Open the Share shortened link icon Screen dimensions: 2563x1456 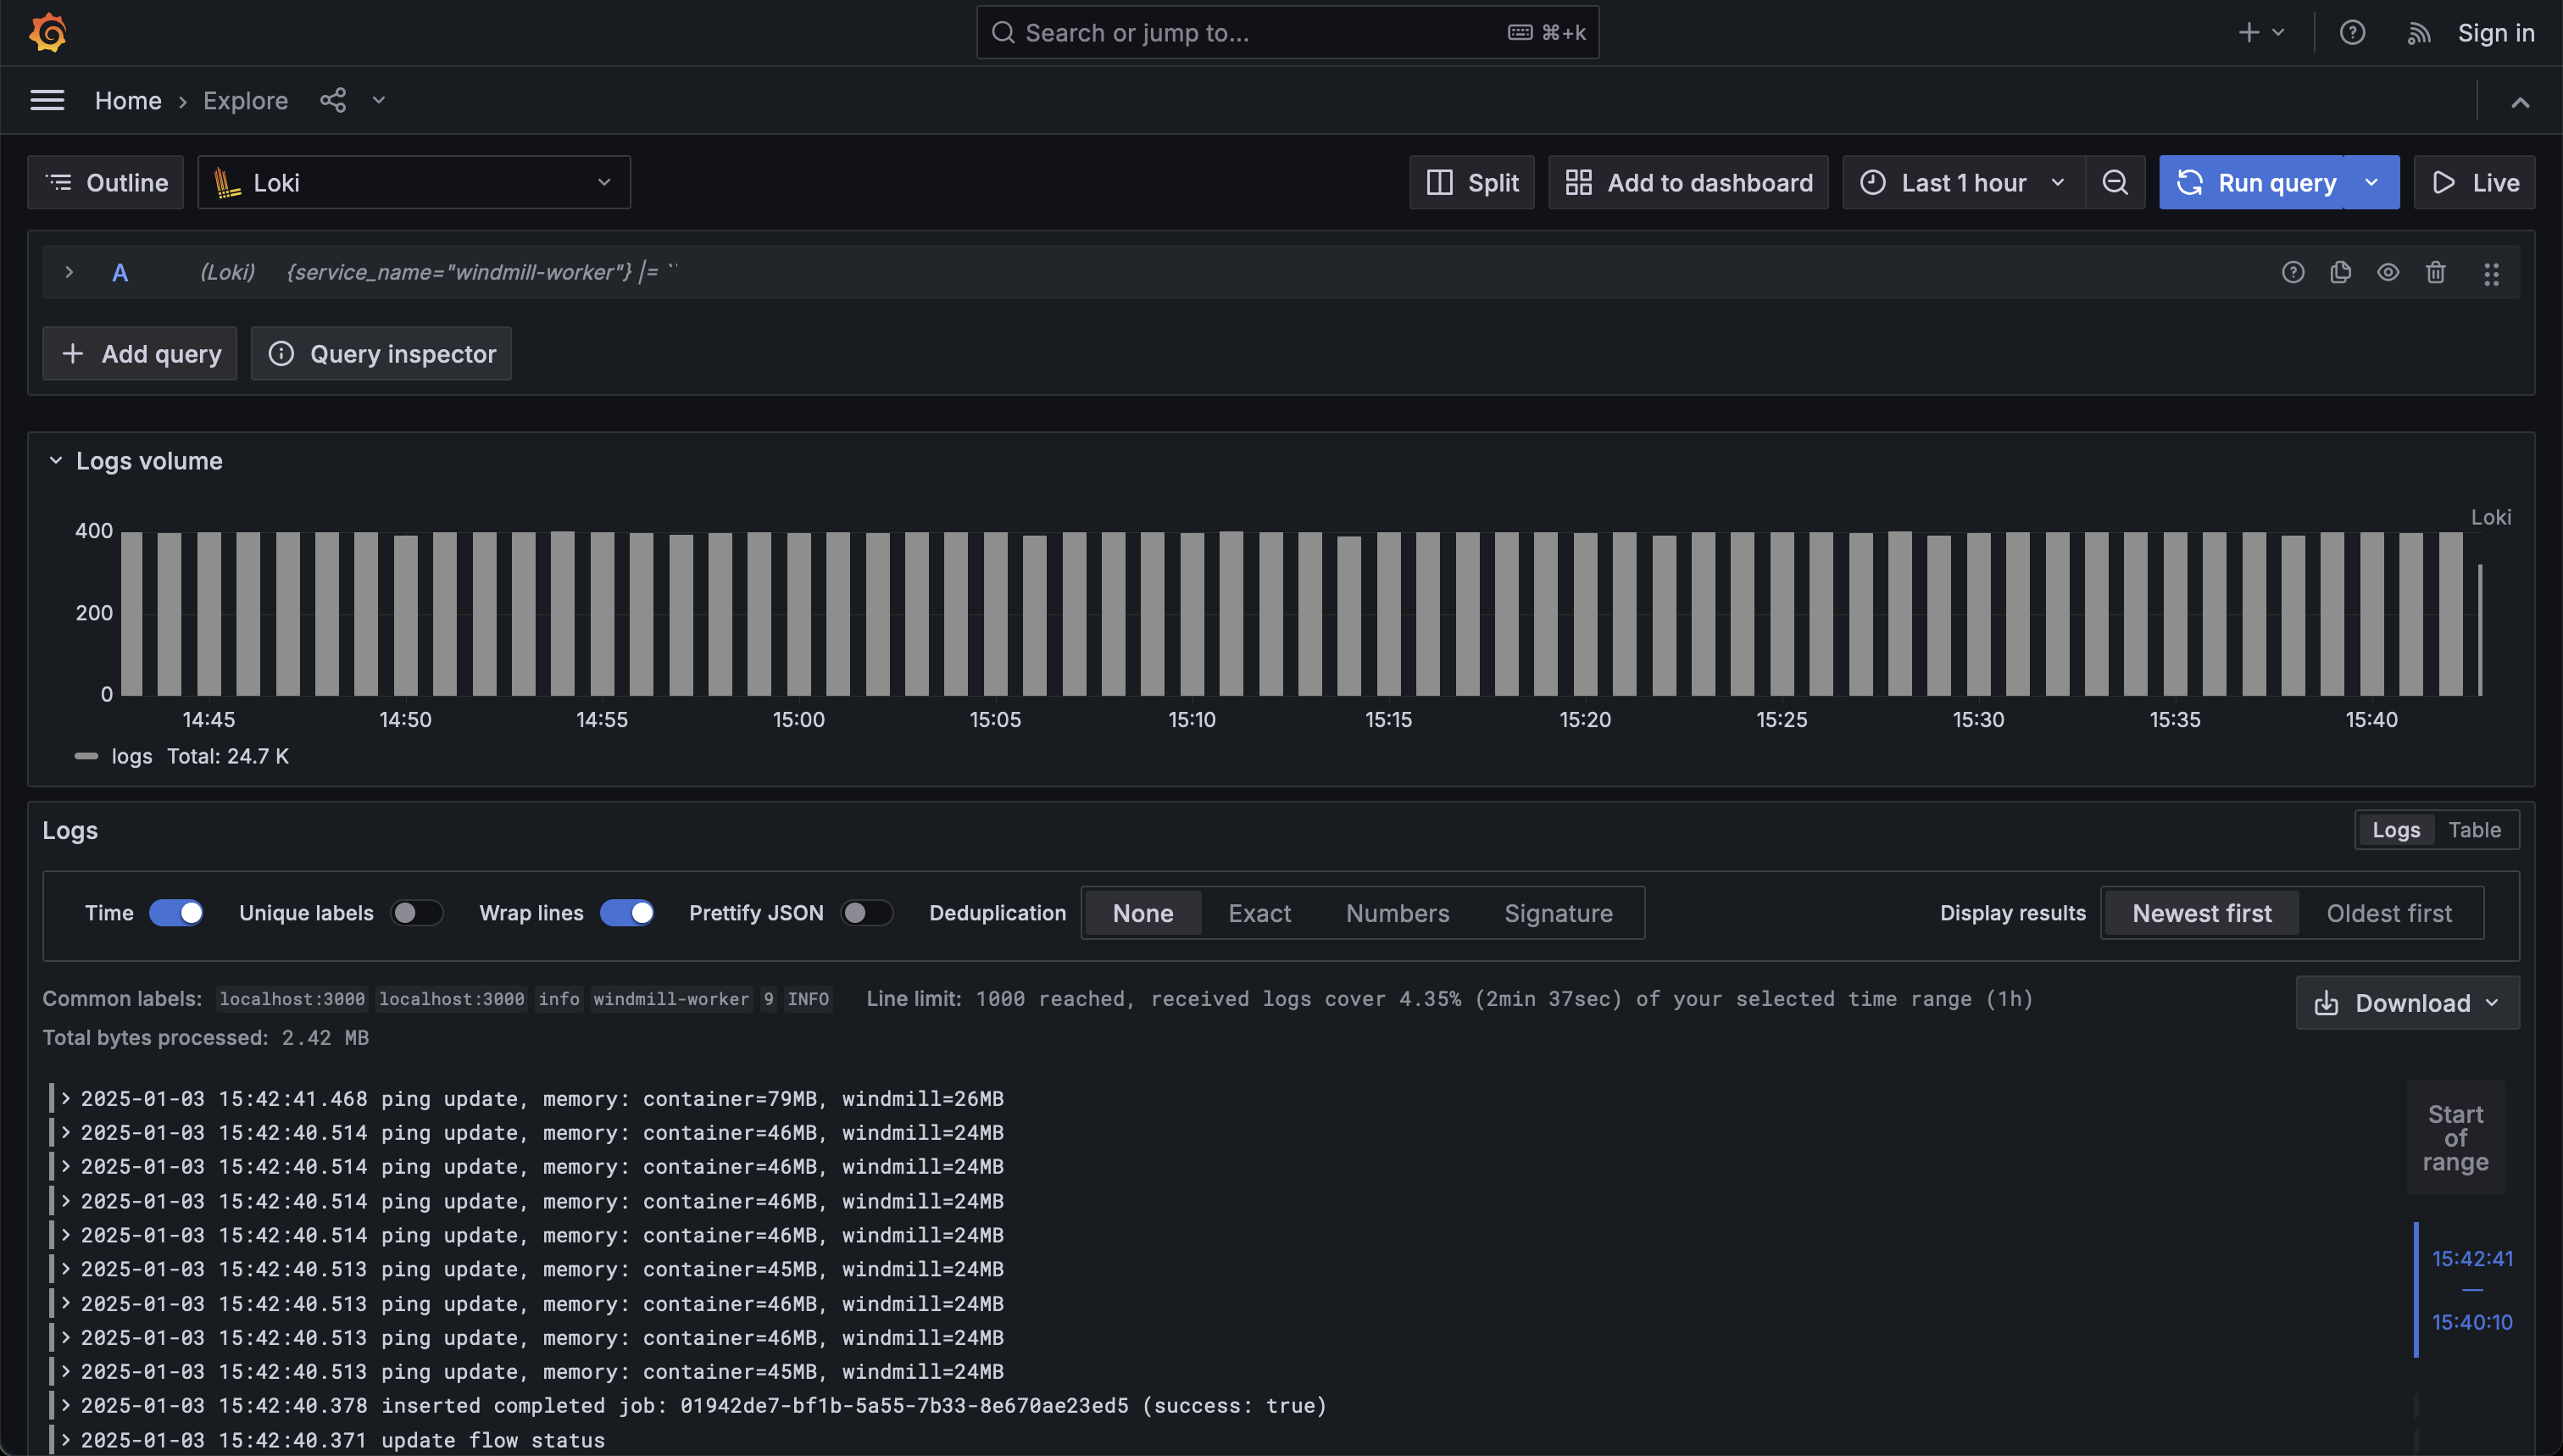[333, 100]
